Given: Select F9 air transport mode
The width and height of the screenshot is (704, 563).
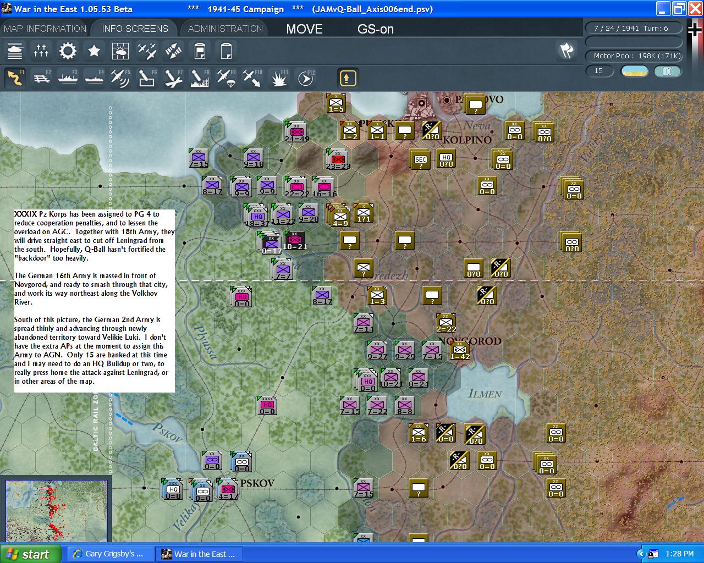Looking at the screenshot, I should click(226, 78).
